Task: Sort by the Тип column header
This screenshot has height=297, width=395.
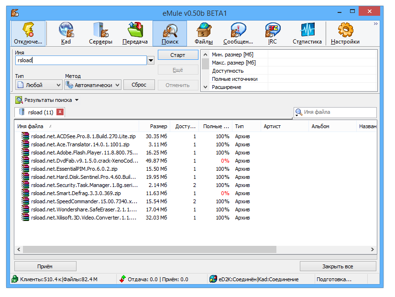Action: pos(246,126)
